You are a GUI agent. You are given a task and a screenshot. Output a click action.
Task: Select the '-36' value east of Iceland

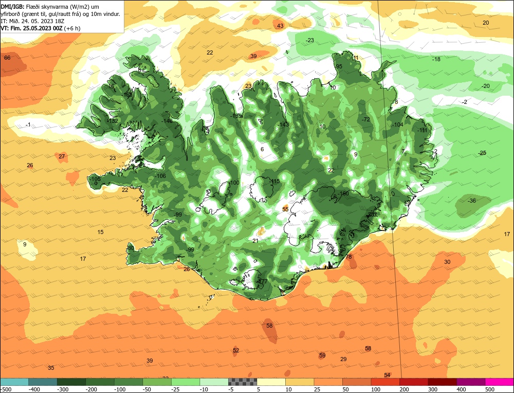(x=471, y=201)
